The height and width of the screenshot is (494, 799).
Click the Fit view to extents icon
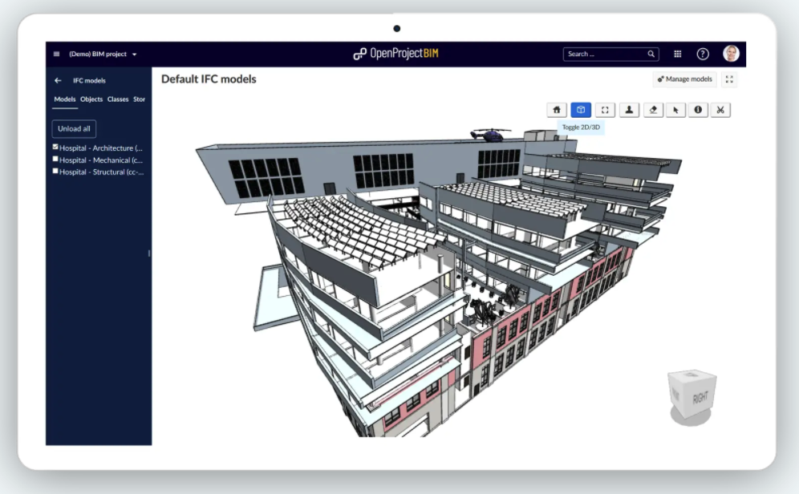pos(604,110)
